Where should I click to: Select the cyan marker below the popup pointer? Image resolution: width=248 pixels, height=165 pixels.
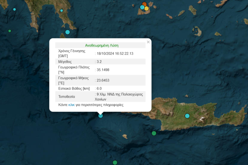click(x=101, y=116)
